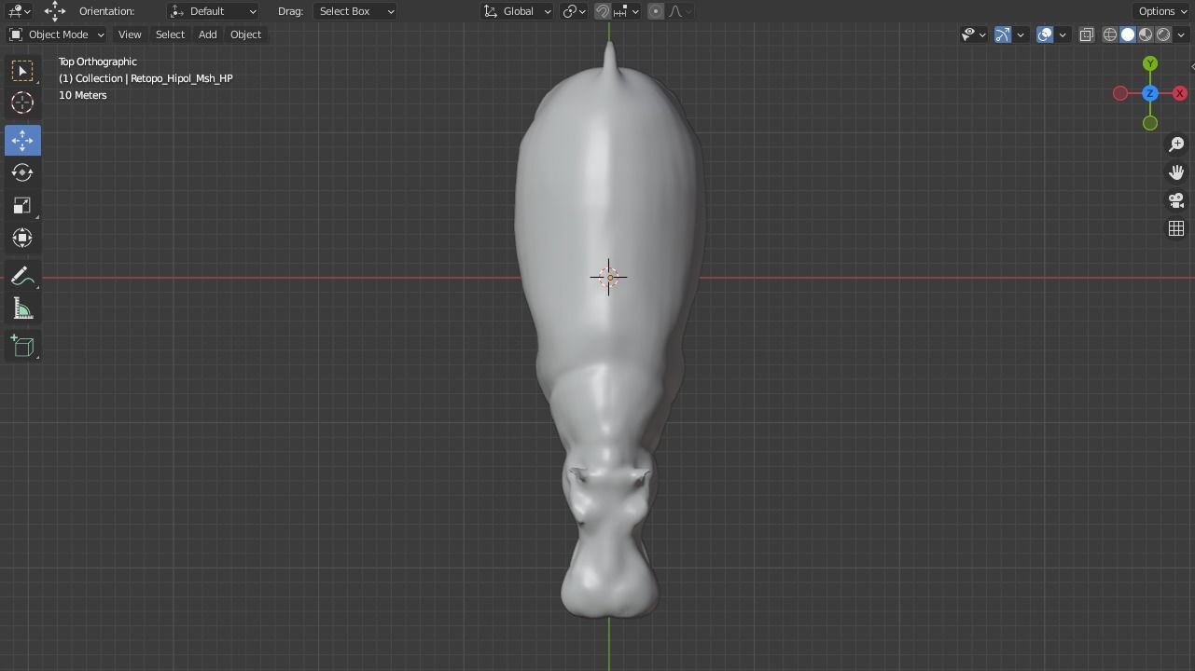
Task: Toggle viewport gizmos display
Action: (1003, 34)
